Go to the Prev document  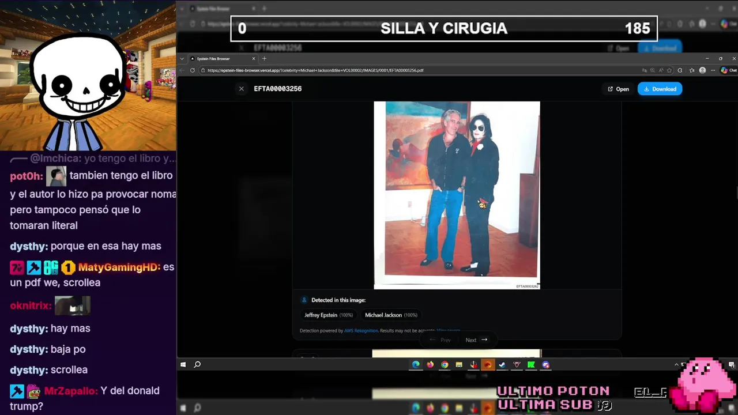[x=440, y=340]
